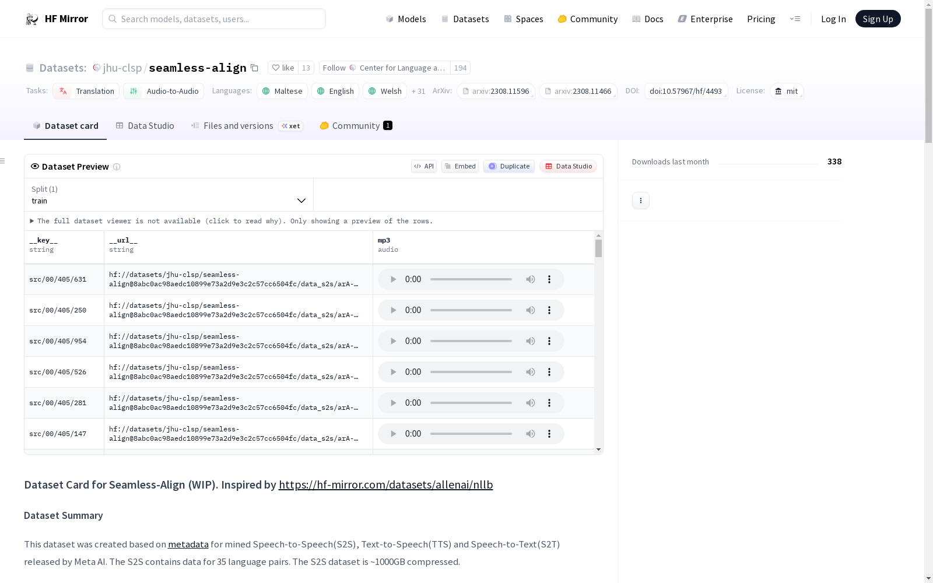Open the arxiv:2308.11596 paper tag
The height and width of the screenshot is (583, 933).
click(x=496, y=92)
